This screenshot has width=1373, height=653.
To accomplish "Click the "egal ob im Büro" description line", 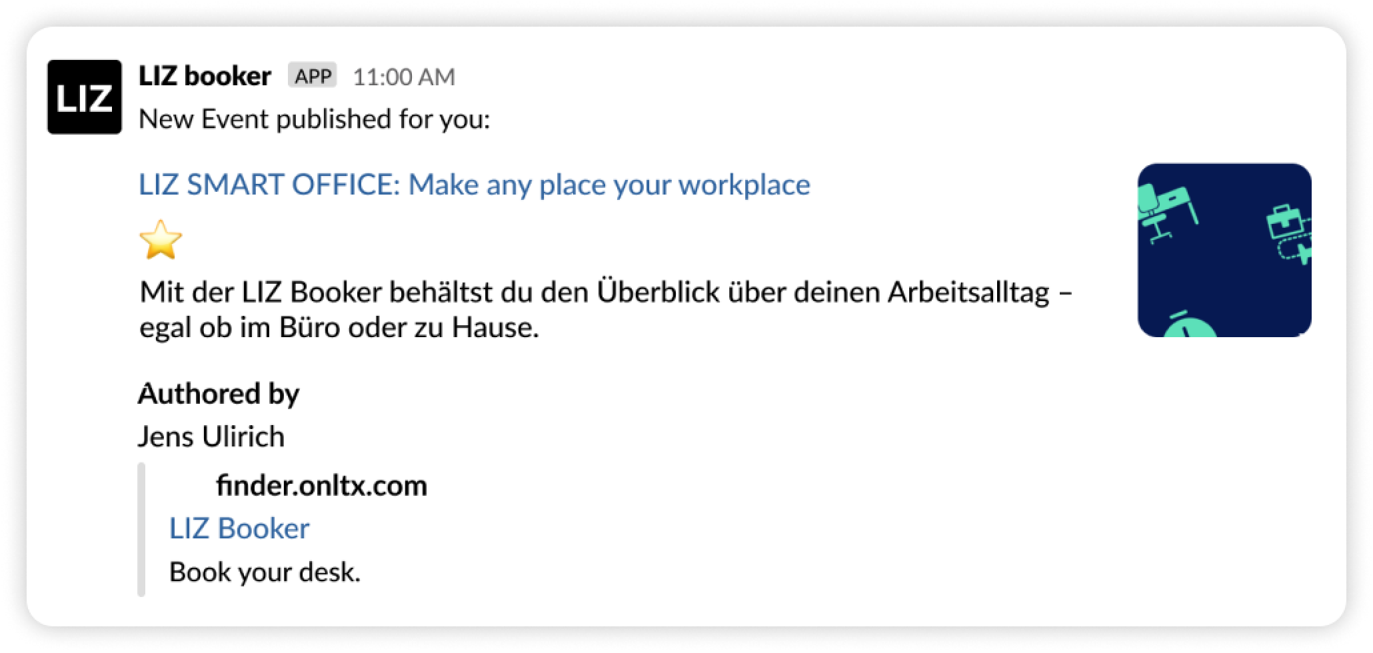I will (339, 328).
